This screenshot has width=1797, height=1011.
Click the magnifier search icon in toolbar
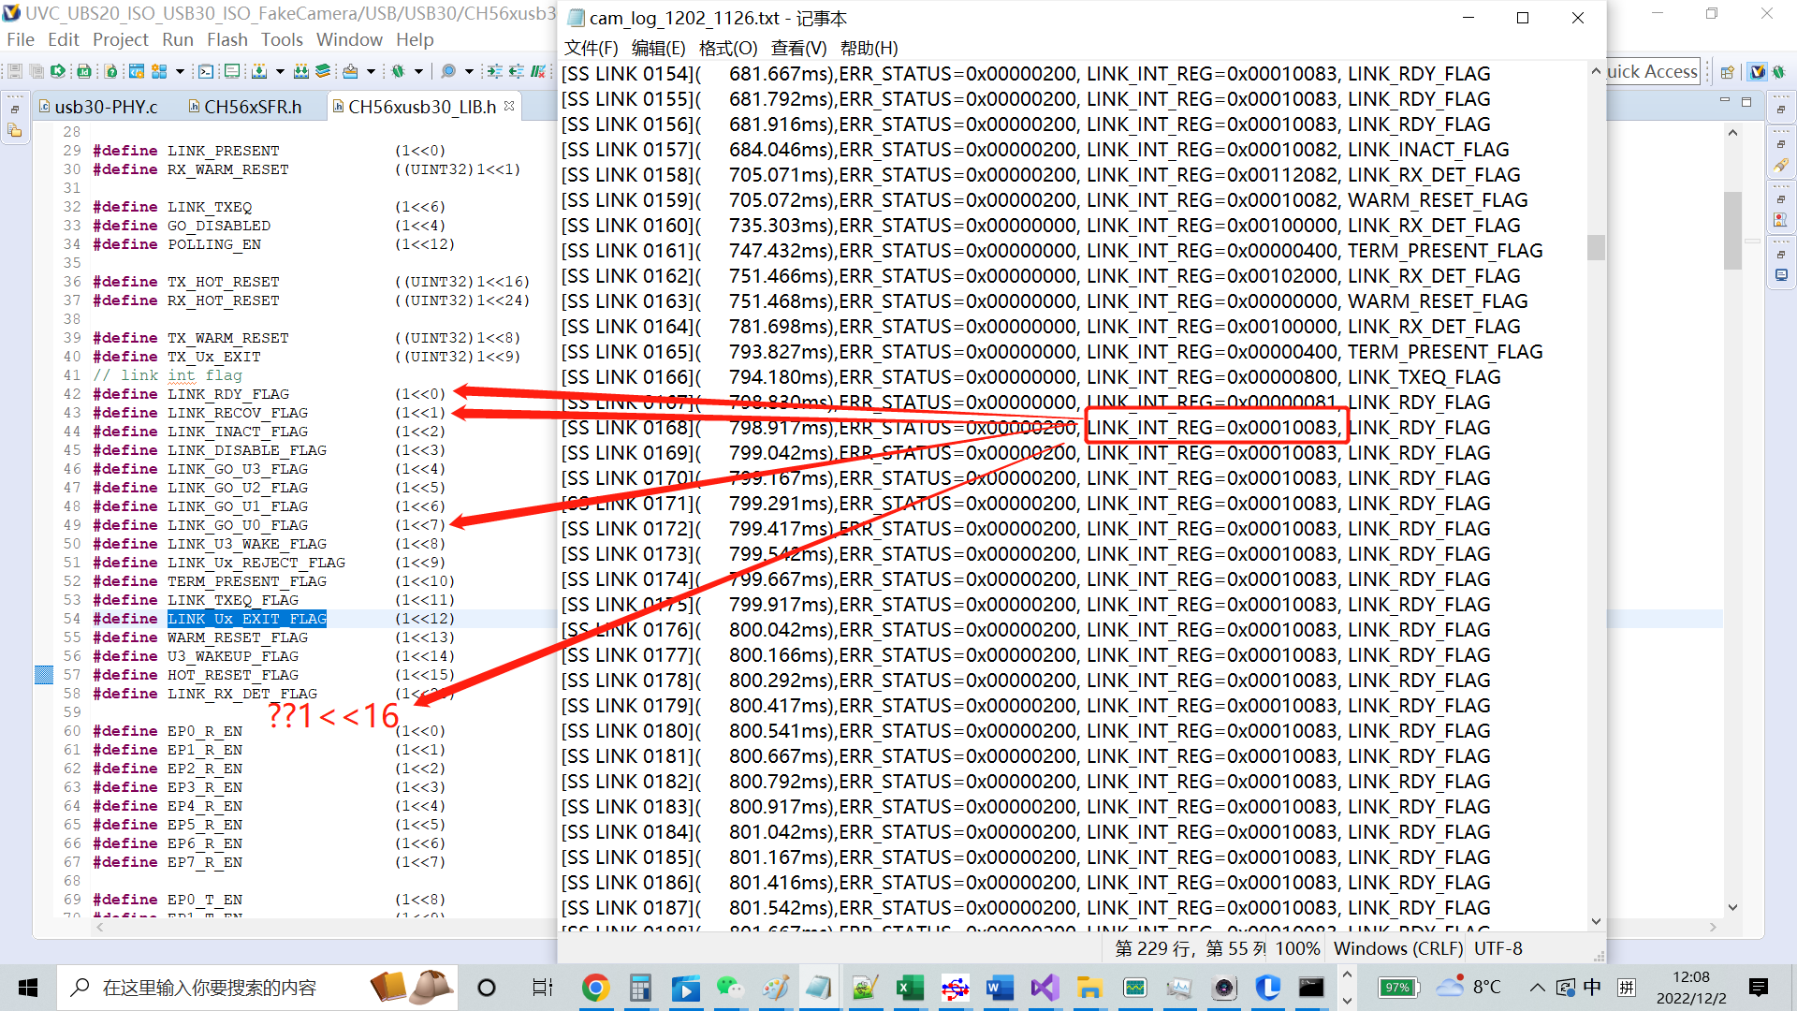pos(448,71)
